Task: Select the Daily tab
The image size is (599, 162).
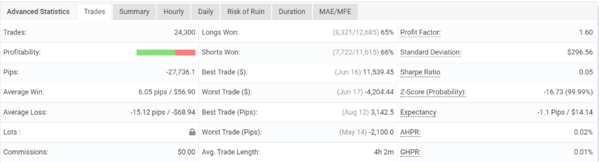Action: coord(206,12)
